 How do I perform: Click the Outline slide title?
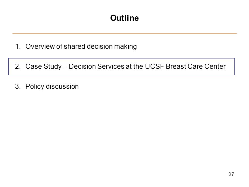(125, 18)
